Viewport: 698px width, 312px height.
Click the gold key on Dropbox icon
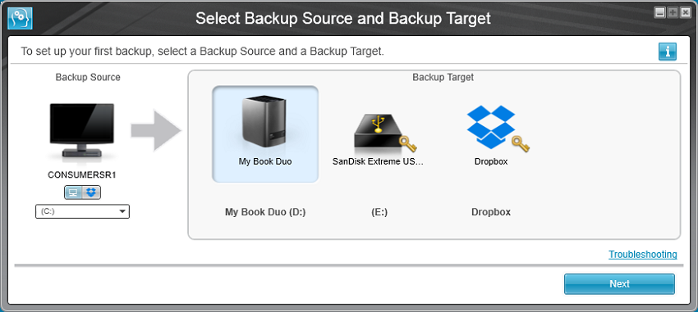(x=520, y=144)
